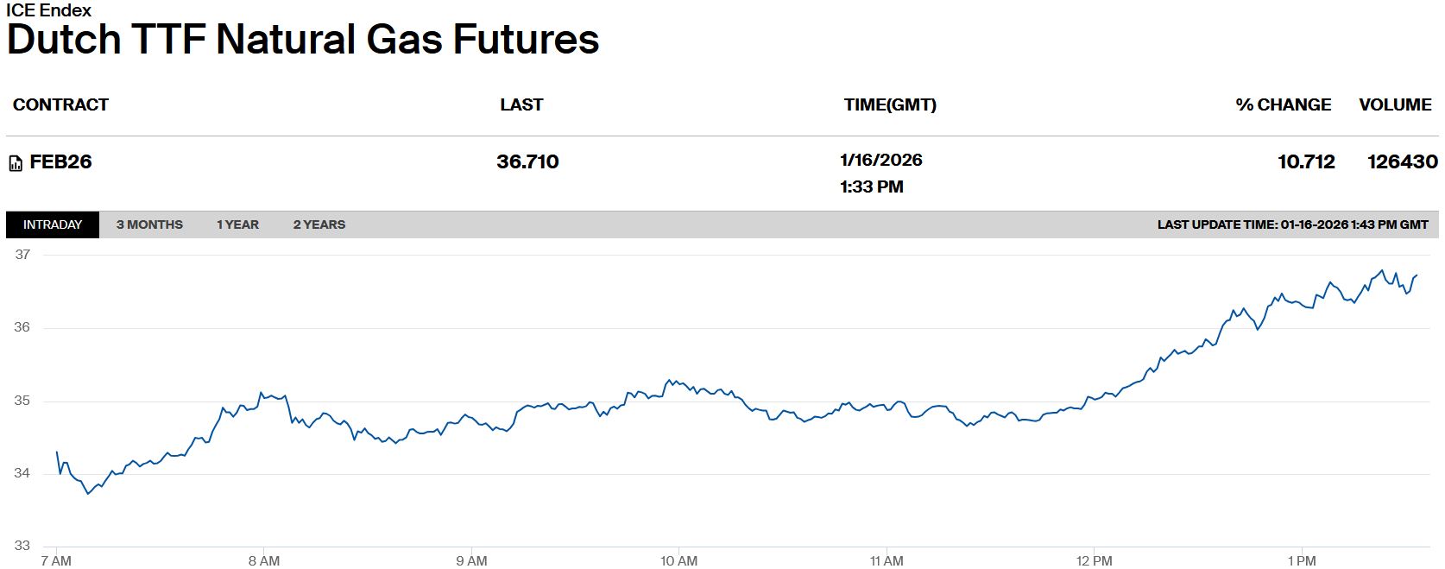Click the CONTRACT column header
1445x569 pixels.
(60, 105)
